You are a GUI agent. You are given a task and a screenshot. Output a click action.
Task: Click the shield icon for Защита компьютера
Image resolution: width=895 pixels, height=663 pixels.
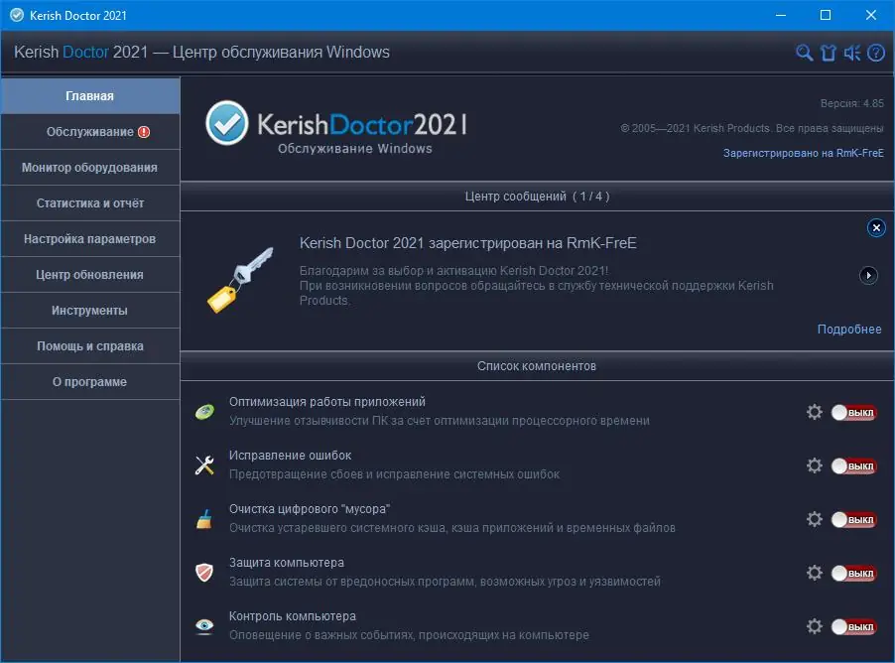tap(204, 573)
